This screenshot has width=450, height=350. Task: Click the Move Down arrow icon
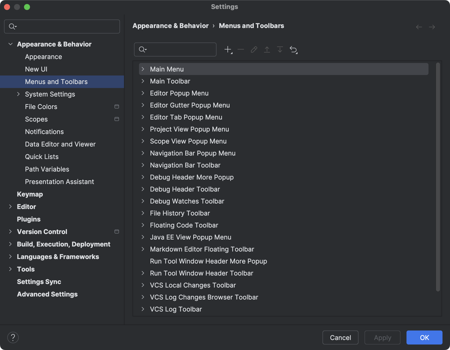[280, 49]
